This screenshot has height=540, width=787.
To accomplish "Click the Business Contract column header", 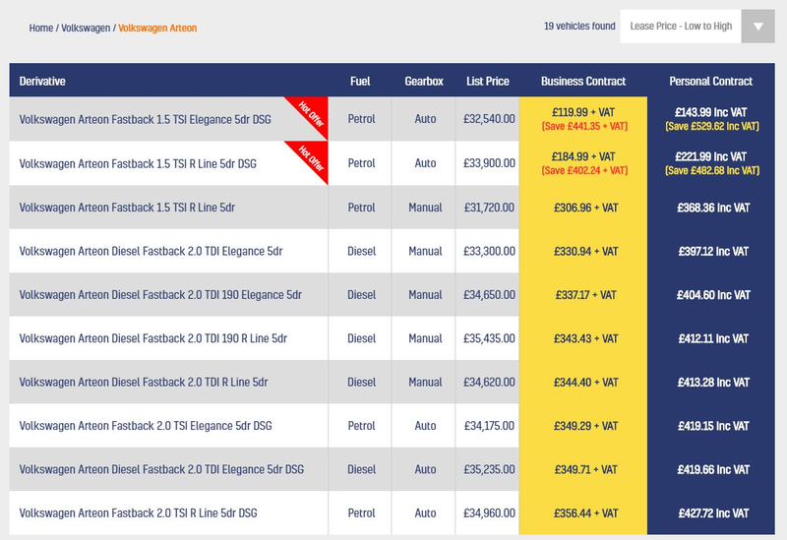I will 583,82.
